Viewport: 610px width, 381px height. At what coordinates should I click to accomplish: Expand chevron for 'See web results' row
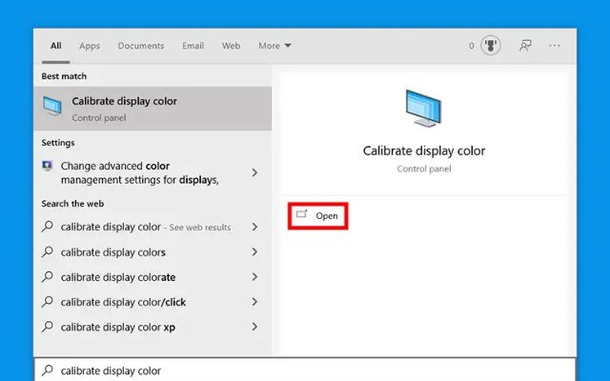[254, 227]
